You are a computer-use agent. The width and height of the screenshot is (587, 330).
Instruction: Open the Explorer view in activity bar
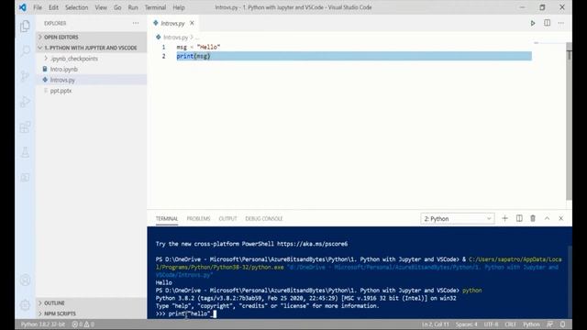25,27
